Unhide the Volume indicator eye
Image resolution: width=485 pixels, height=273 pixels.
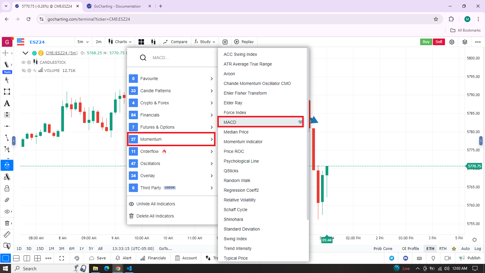(23, 70)
